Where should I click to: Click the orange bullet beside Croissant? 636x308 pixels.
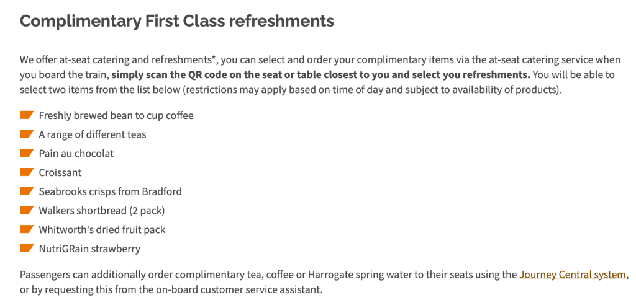coord(27,172)
